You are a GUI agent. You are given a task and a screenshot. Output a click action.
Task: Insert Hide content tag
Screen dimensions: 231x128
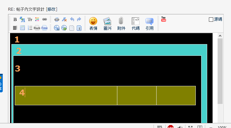(x=37, y=28)
